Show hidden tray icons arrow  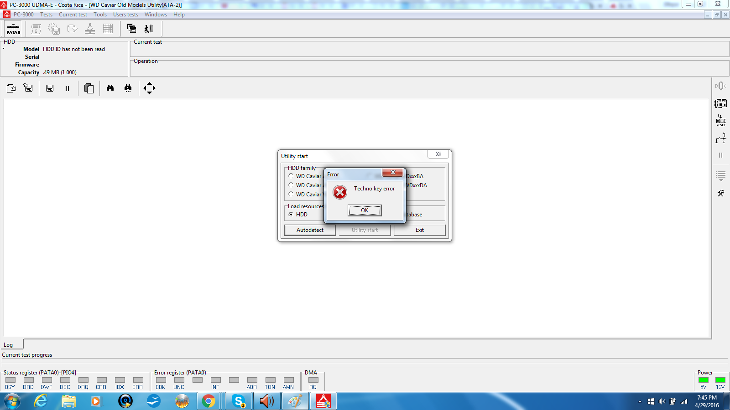640,401
